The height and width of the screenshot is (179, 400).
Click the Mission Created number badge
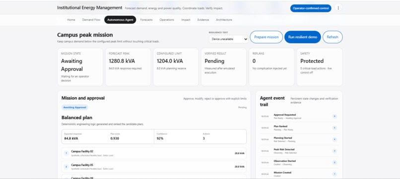click(334, 174)
